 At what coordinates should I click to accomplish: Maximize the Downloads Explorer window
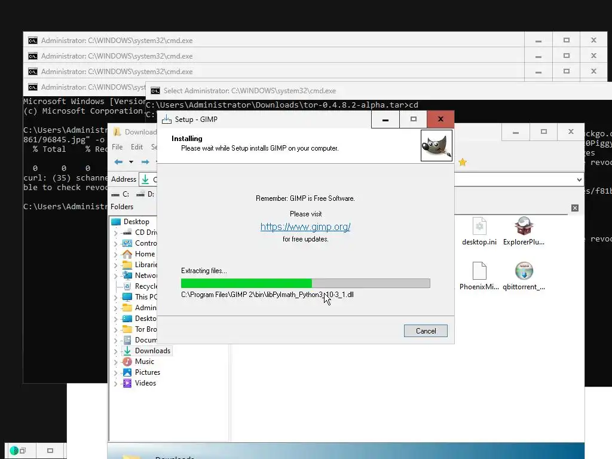tap(544, 132)
